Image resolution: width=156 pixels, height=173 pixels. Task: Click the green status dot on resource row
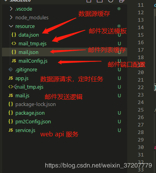119,26
